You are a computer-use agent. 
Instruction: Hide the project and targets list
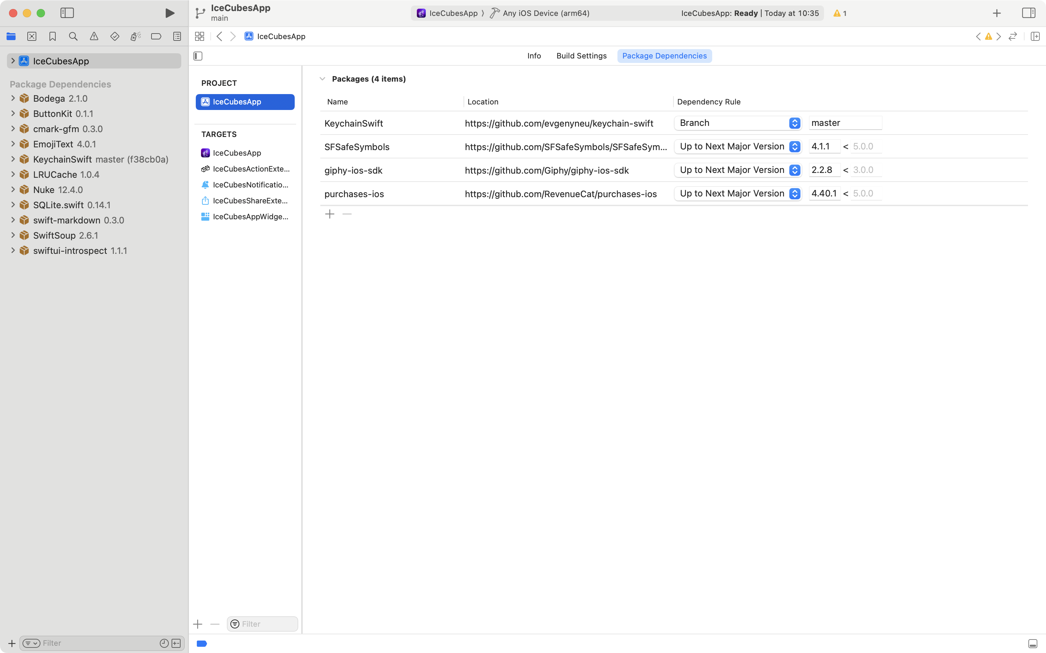click(x=198, y=56)
